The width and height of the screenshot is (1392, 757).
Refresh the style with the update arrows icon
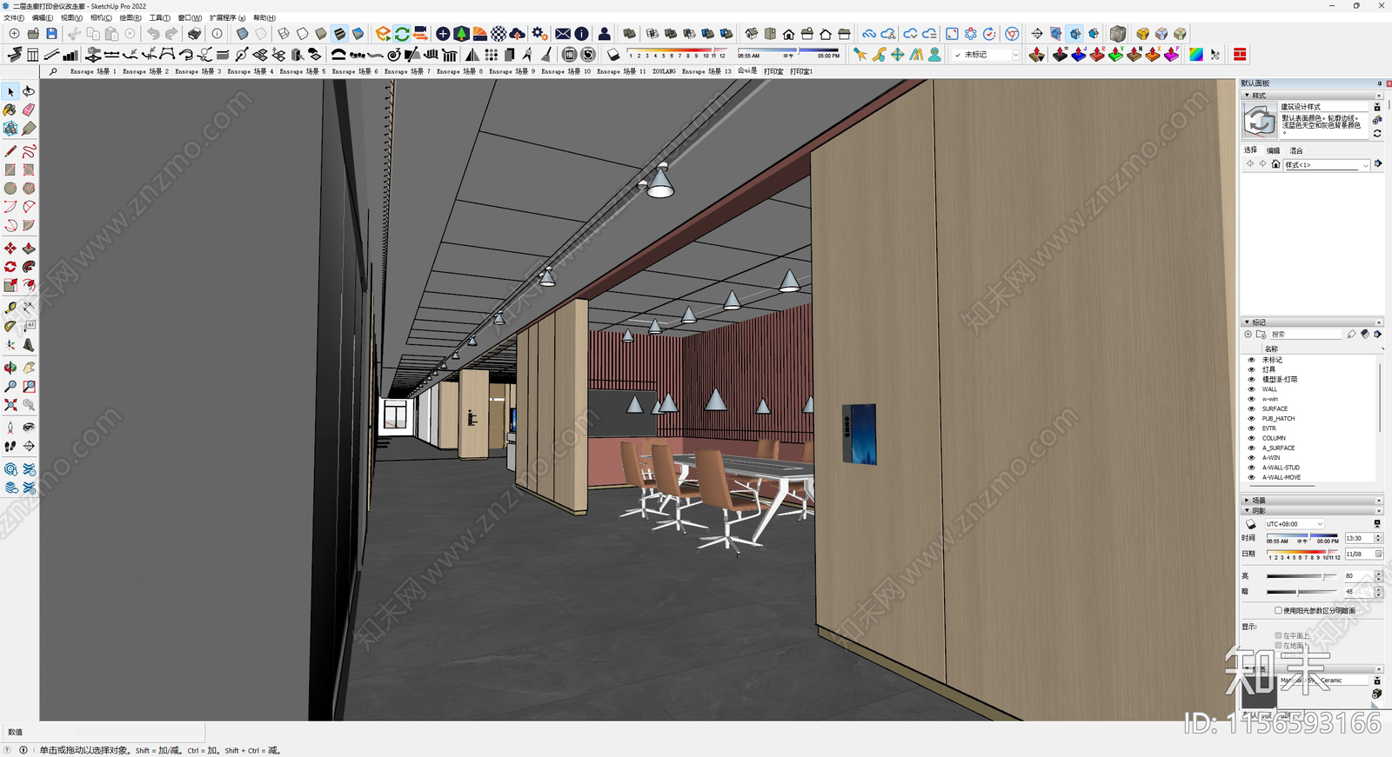(x=1377, y=134)
